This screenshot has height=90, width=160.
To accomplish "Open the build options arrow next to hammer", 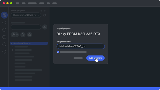I will pos(17,35).
